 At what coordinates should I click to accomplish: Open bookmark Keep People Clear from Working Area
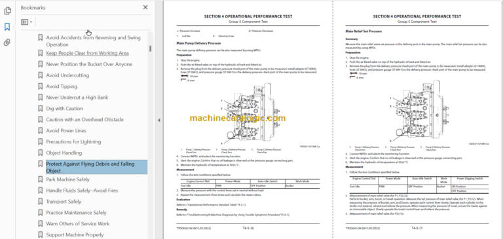(x=87, y=53)
